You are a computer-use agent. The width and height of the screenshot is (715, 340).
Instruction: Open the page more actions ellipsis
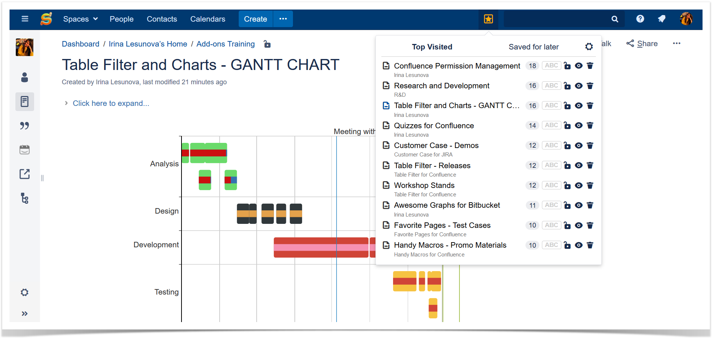[x=676, y=44]
